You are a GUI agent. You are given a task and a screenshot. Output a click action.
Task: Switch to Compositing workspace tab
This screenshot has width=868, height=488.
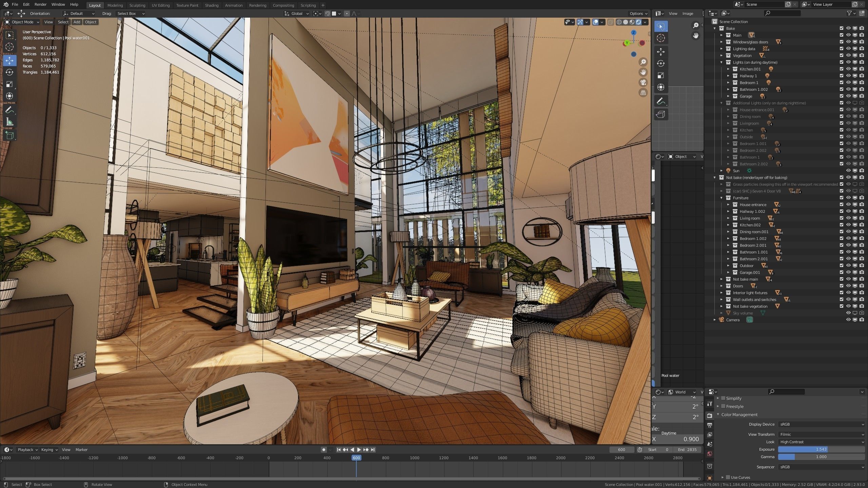click(283, 5)
